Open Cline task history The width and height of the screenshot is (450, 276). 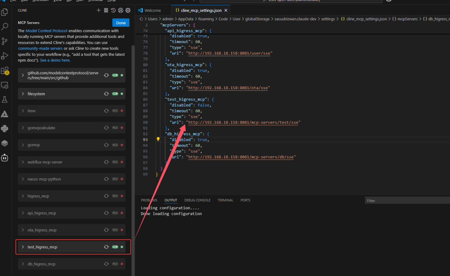[x=113, y=11]
